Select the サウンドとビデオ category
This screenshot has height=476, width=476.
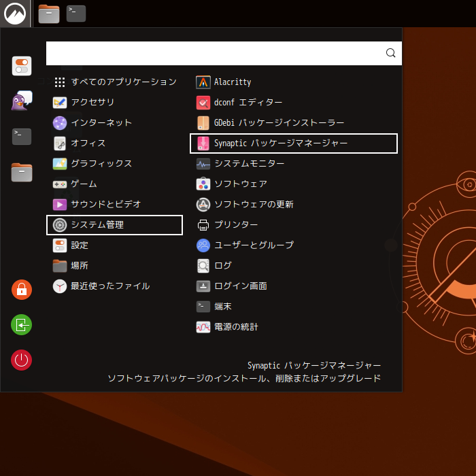(x=114, y=205)
